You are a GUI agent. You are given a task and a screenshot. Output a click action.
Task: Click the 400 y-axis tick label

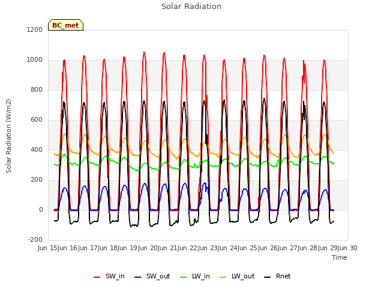point(37,149)
